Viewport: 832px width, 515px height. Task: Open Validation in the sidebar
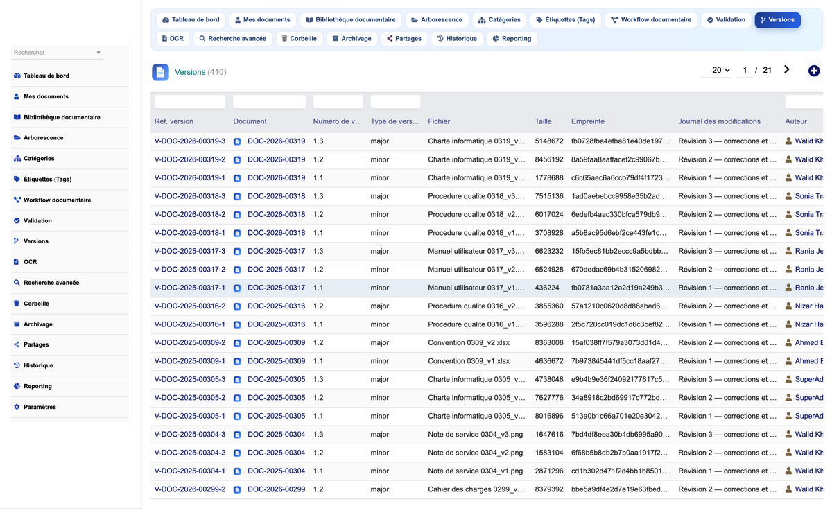click(33, 220)
